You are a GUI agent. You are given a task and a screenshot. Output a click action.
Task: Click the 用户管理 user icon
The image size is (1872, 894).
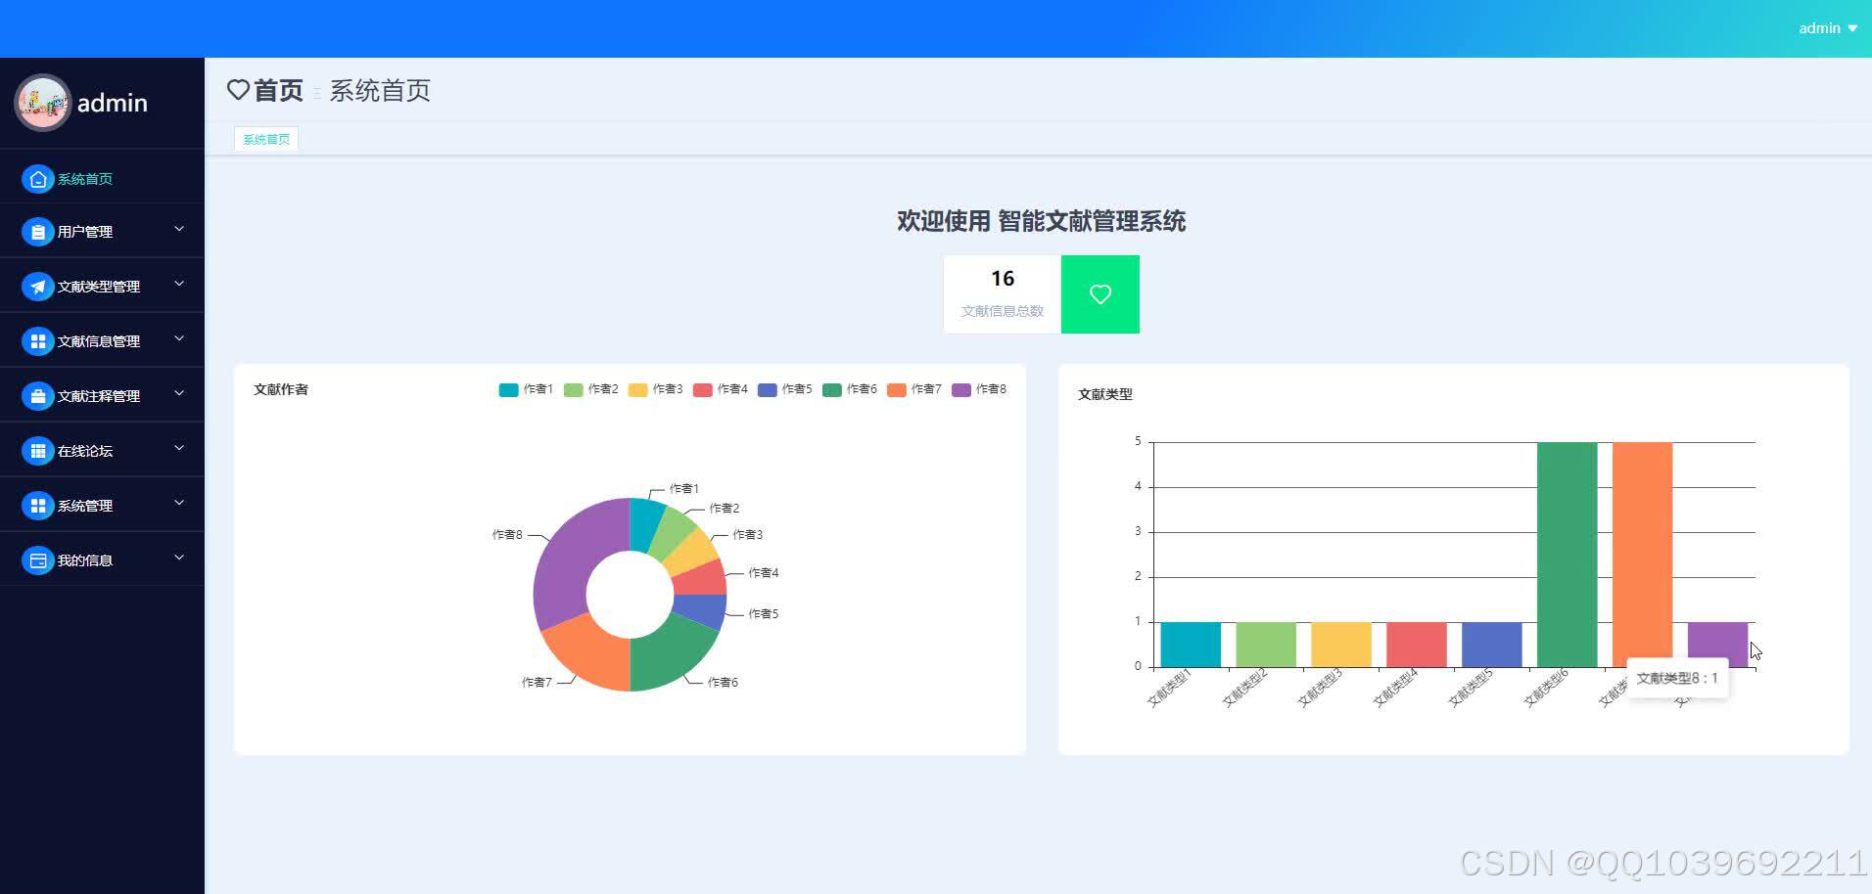coord(38,232)
